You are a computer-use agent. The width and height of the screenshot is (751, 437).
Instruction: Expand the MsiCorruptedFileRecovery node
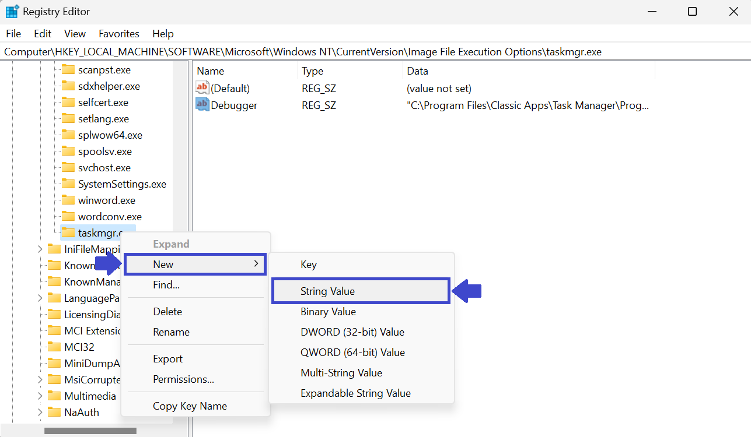tap(39, 379)
